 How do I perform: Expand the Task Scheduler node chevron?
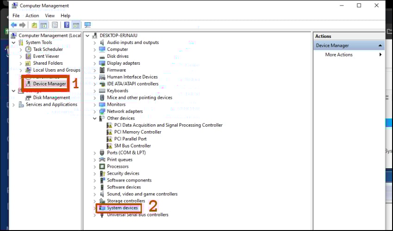(x=21, y=49)
